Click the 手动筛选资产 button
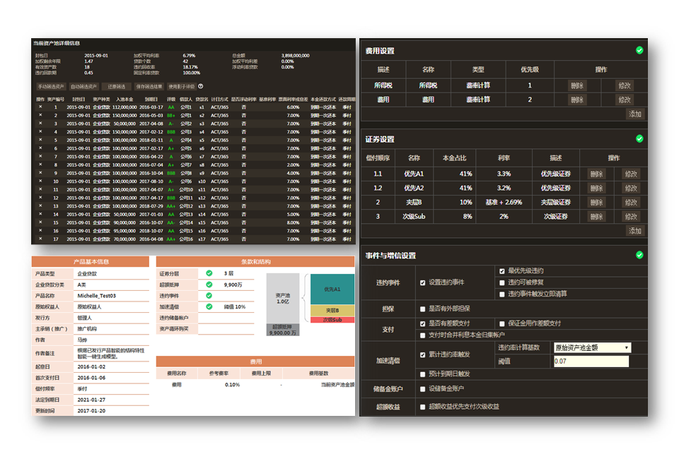The width and height of the screenshot is (679, 454). (51, 86)
